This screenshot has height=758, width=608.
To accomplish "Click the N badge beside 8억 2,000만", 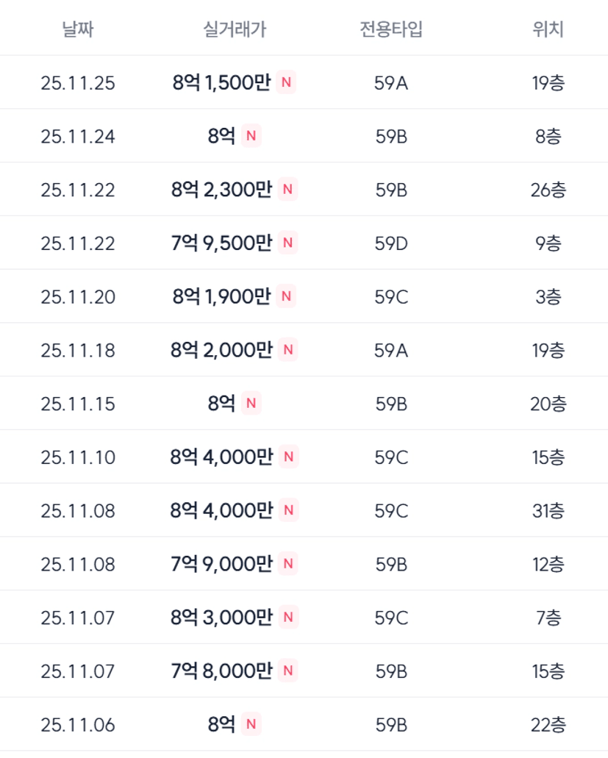I will (x=287, y=350).
